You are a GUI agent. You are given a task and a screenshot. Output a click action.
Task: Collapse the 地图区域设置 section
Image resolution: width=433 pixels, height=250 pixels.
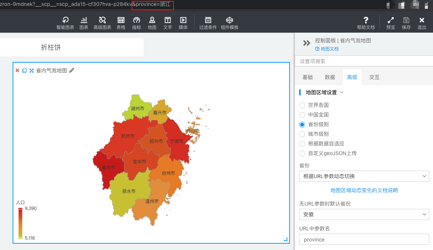[x=341, y=92]
